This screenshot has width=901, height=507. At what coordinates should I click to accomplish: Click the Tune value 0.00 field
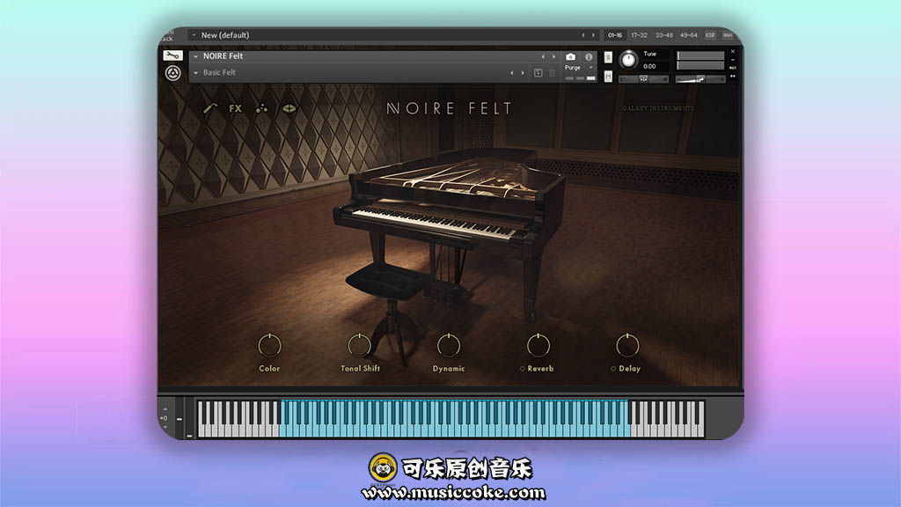(650, 66)
